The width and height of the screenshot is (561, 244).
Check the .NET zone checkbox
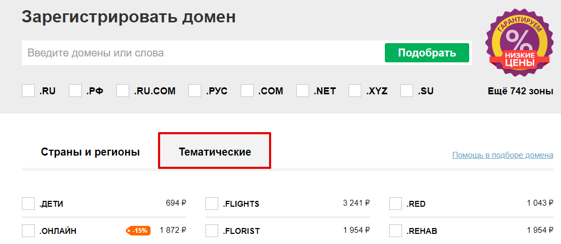303,91
